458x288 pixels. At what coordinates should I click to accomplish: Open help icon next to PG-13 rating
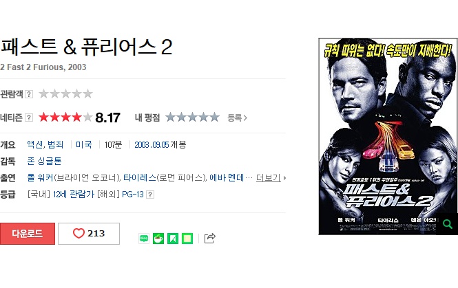(x=150, y=195)
